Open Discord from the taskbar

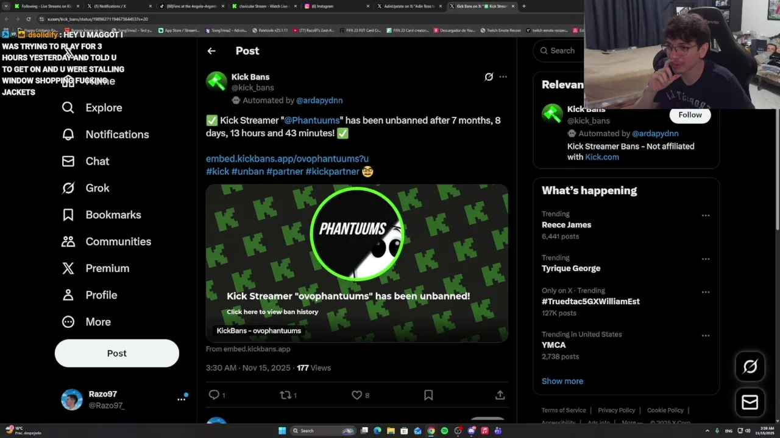(471, 431)
